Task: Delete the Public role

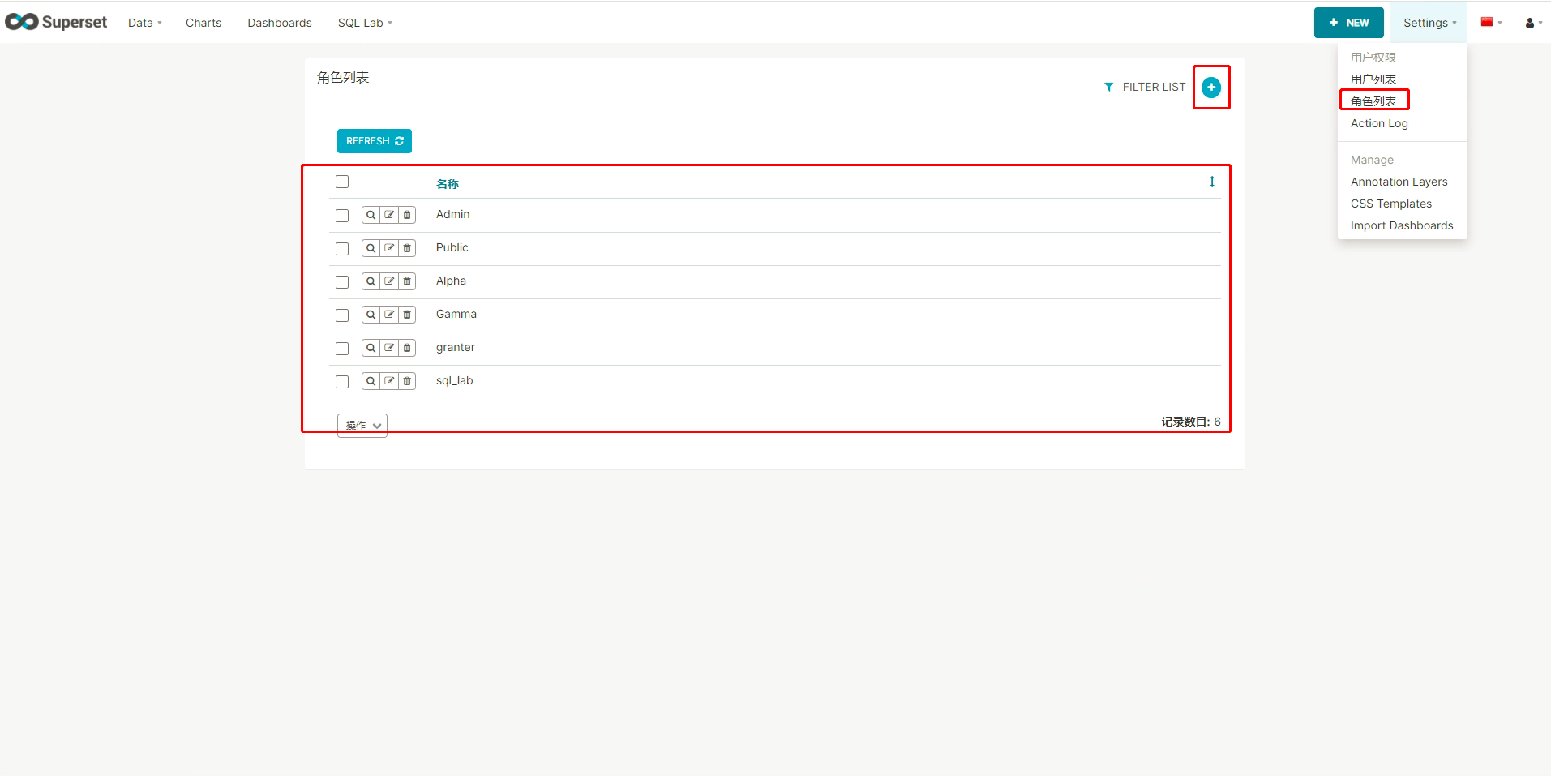Action: pos(407,248)
